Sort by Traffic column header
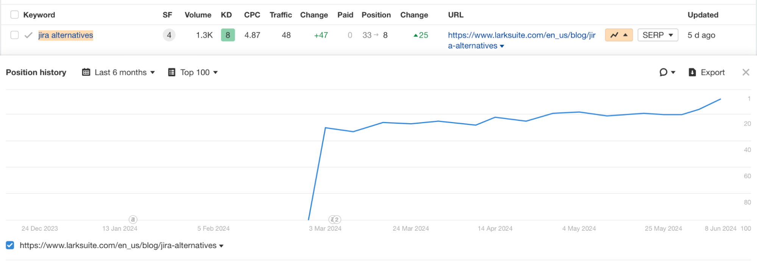 pyautogui.click(x=281, y=15)
